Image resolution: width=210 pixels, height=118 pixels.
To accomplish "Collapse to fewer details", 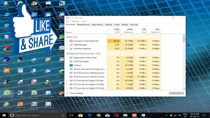I will 74,93.
